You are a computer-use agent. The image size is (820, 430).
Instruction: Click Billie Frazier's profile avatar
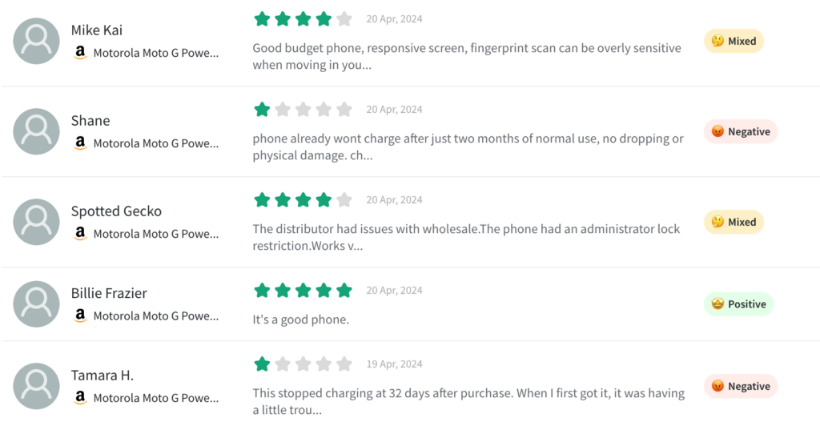pyautogui.click(x=36, y=304)
